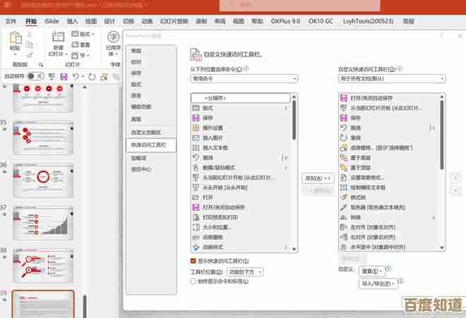Click the Reset (重置) slide button in ribbon

(80, 44)
